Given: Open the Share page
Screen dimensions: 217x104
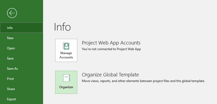Looking at the screenshot, I should coord(22,89).
